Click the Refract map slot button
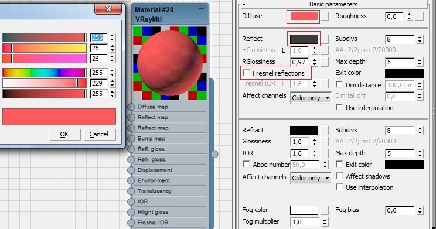The width and height of the screenshot is (436, 229). (325, 131)
